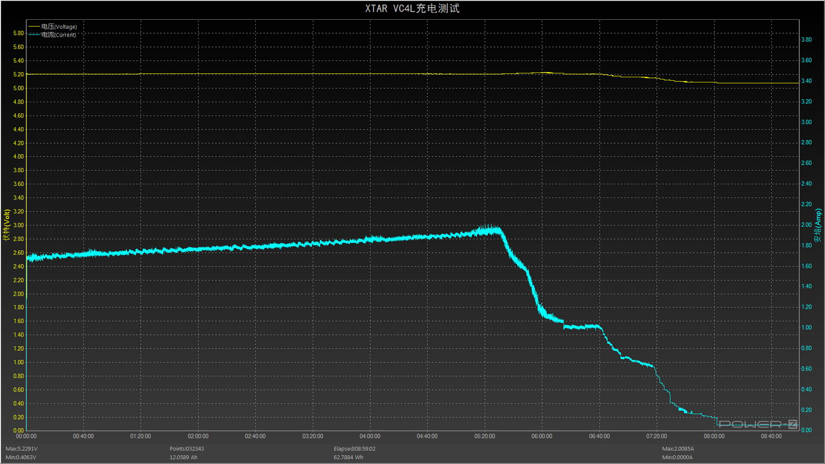Click the 伏特(Volt) axis title
825x464 pixels.
point(6,225)
